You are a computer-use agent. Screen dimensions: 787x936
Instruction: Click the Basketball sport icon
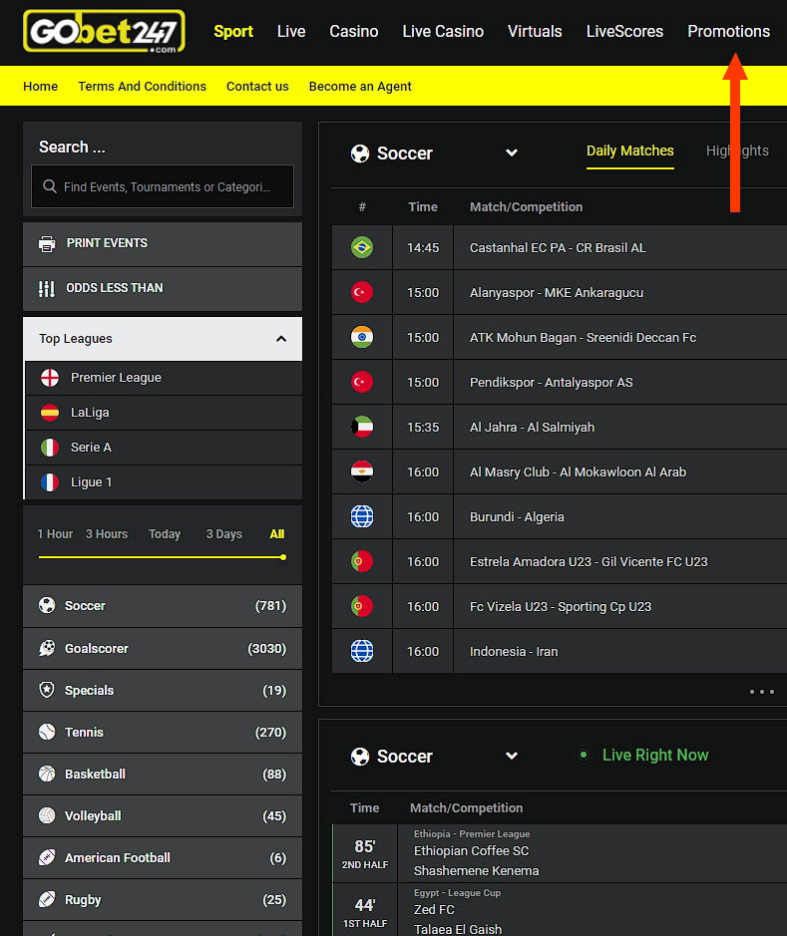point(47,775)
